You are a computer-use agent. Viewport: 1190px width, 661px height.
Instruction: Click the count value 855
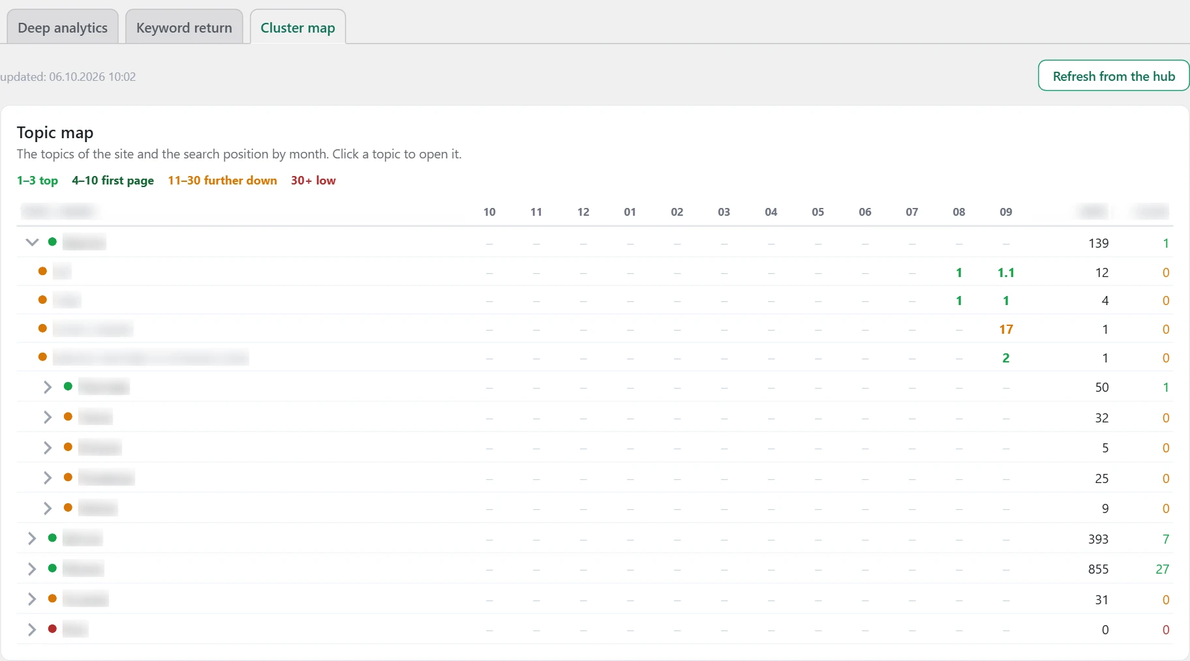pyautogui.click(x=1098, y=569)
